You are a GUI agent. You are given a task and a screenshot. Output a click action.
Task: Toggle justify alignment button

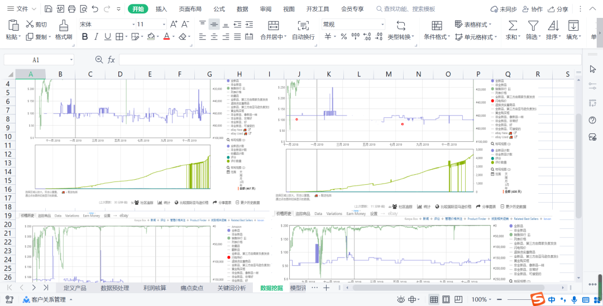click(x=237, y=37)
